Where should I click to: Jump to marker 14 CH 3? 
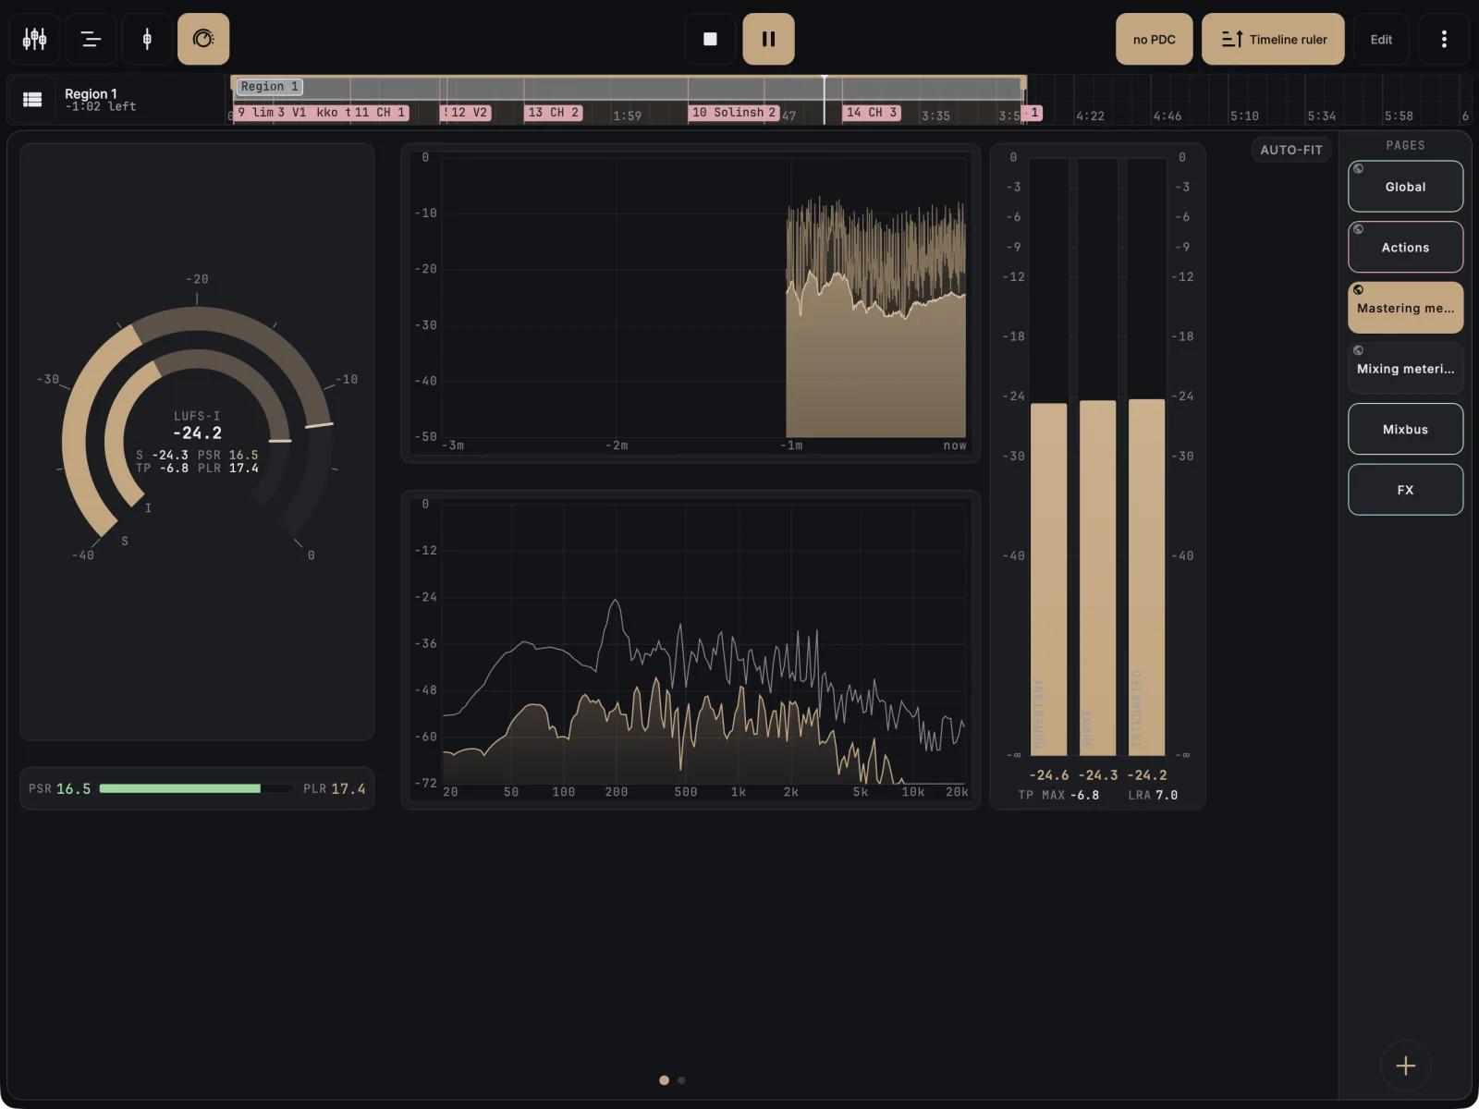pyautogui.click(x=872, y=113)
